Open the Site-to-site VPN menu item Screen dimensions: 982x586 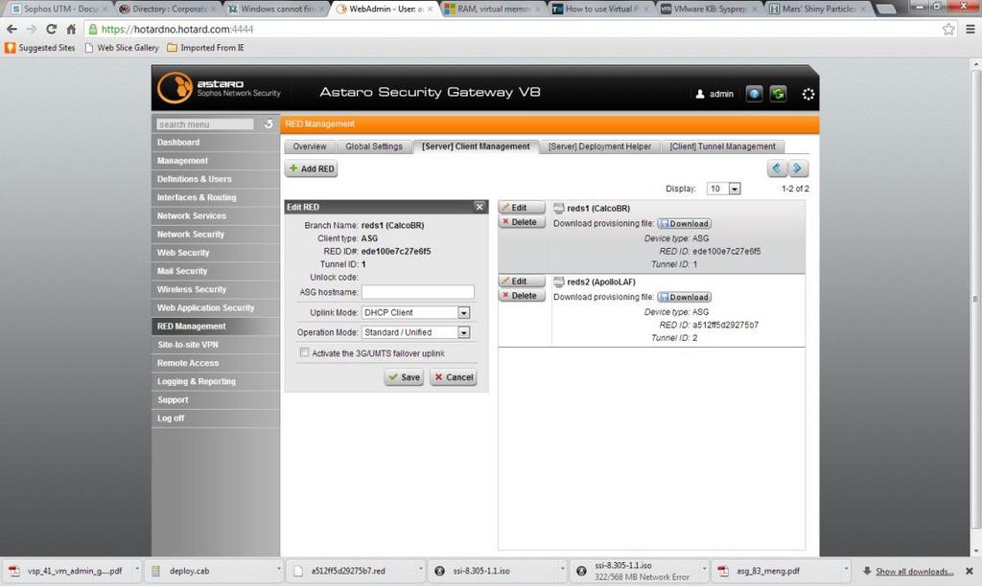(216, 345)
